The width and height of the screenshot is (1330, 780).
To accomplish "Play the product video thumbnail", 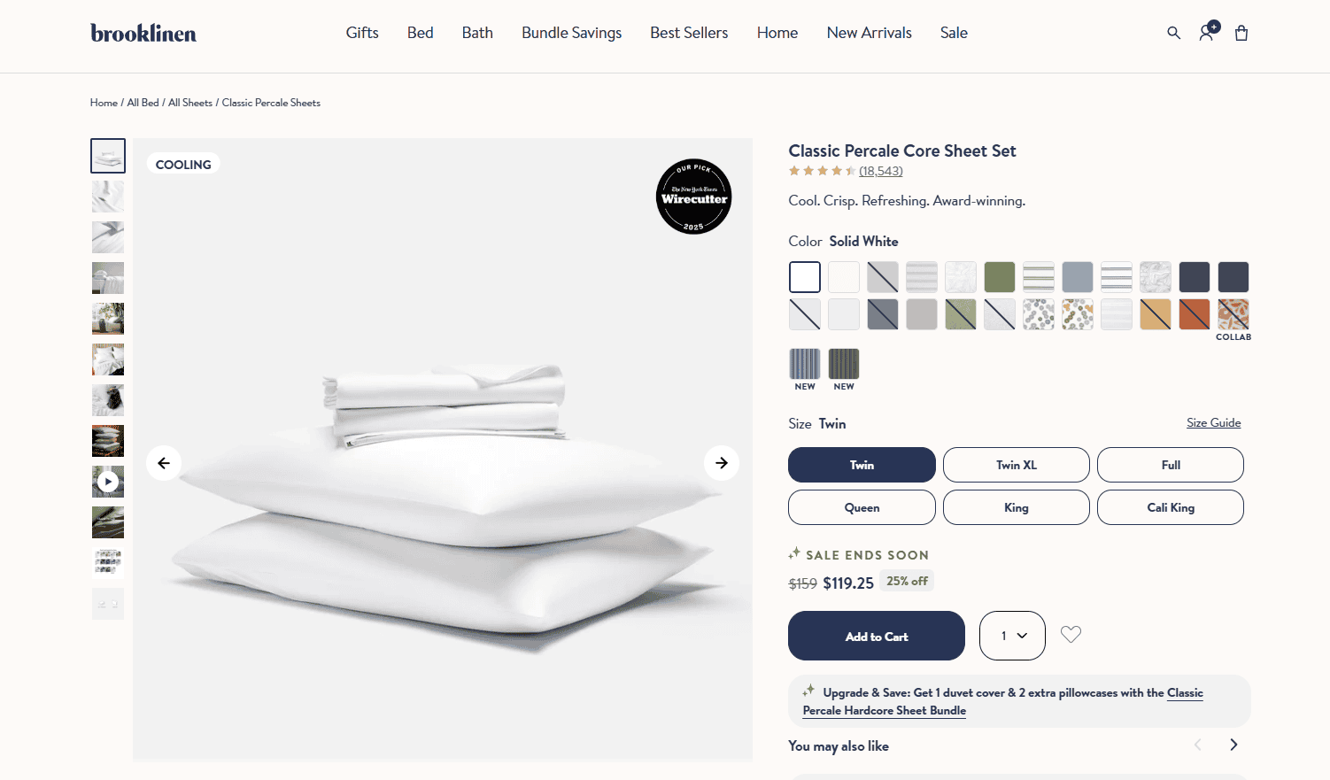I will [x=108, y=482].
